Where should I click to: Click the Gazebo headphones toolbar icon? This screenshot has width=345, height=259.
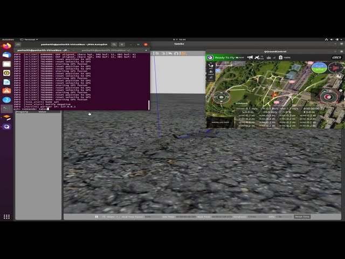click(x=176, y=53)
